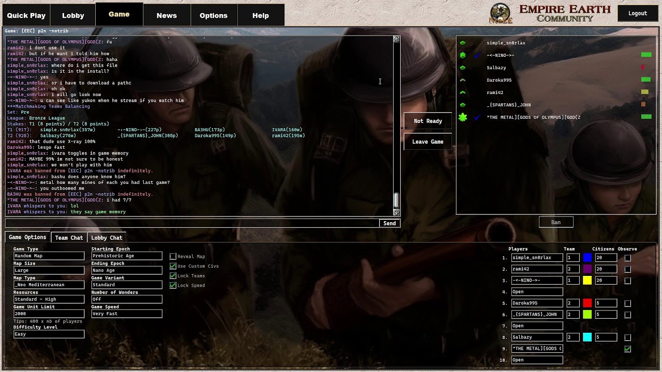Toggle Observe checkbox for simple_sn0rlax
This screenshot has height=372, width=662.
[627, 258]
